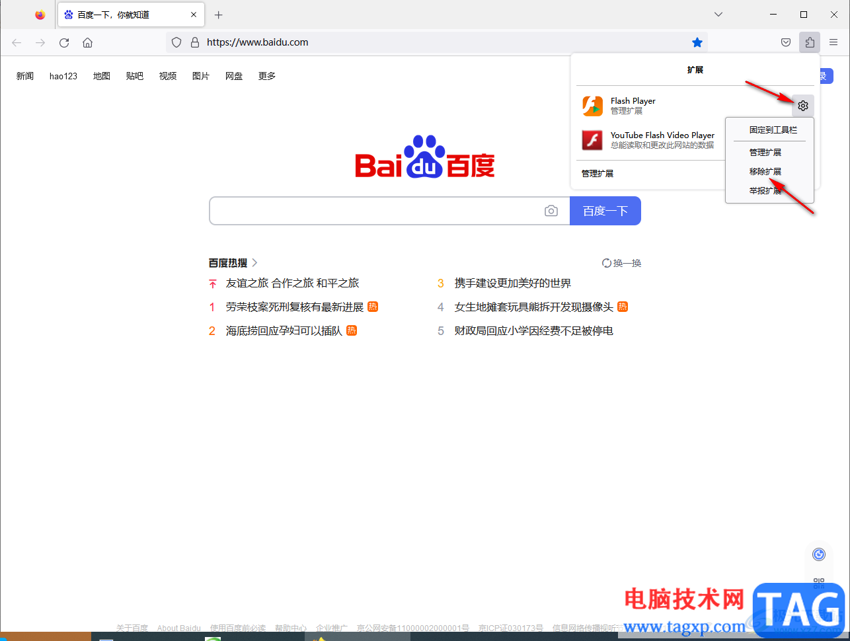Click the tracking protection shield icon

[176, 42]
